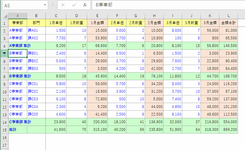245x150 pixels.
Task: Click the formula bar options dots handle
Action: 53,5
